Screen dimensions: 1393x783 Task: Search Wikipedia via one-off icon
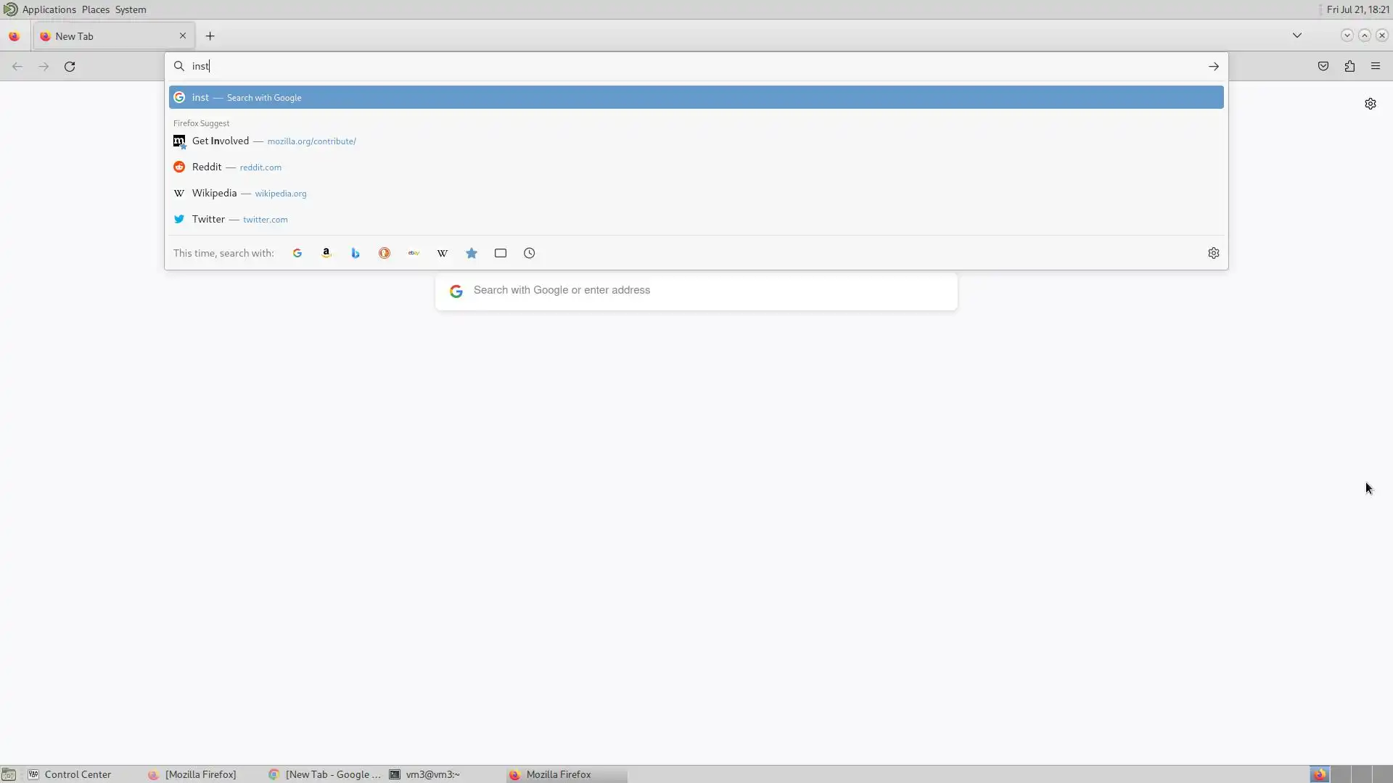pos(443,253)
